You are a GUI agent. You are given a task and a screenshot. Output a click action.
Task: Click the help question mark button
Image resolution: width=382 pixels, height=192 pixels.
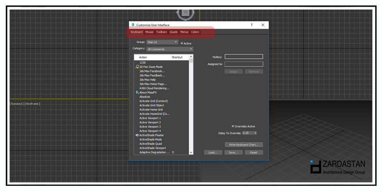click(251, 25)
